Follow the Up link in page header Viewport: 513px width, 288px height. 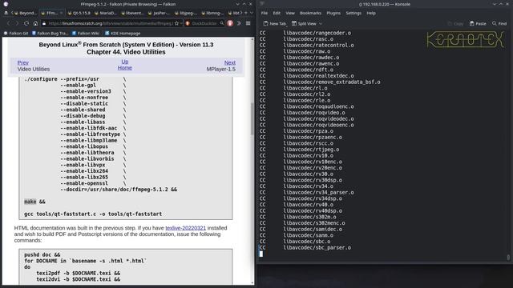pos(125,62)
